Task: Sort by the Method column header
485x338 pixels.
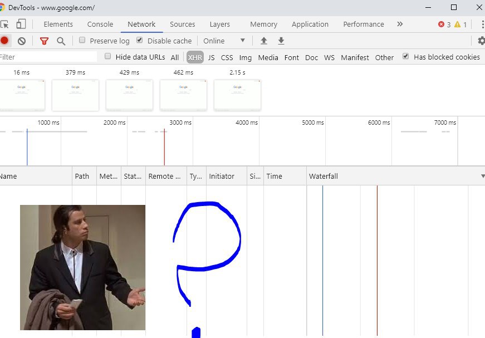Action: [109, 176]
